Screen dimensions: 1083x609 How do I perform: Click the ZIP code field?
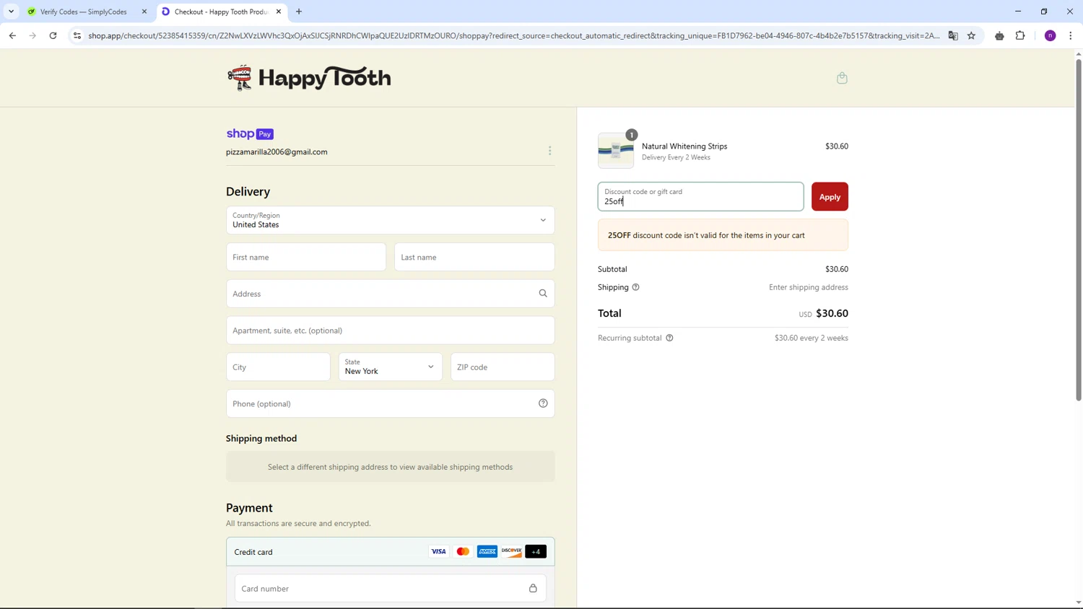coord(503,367)
